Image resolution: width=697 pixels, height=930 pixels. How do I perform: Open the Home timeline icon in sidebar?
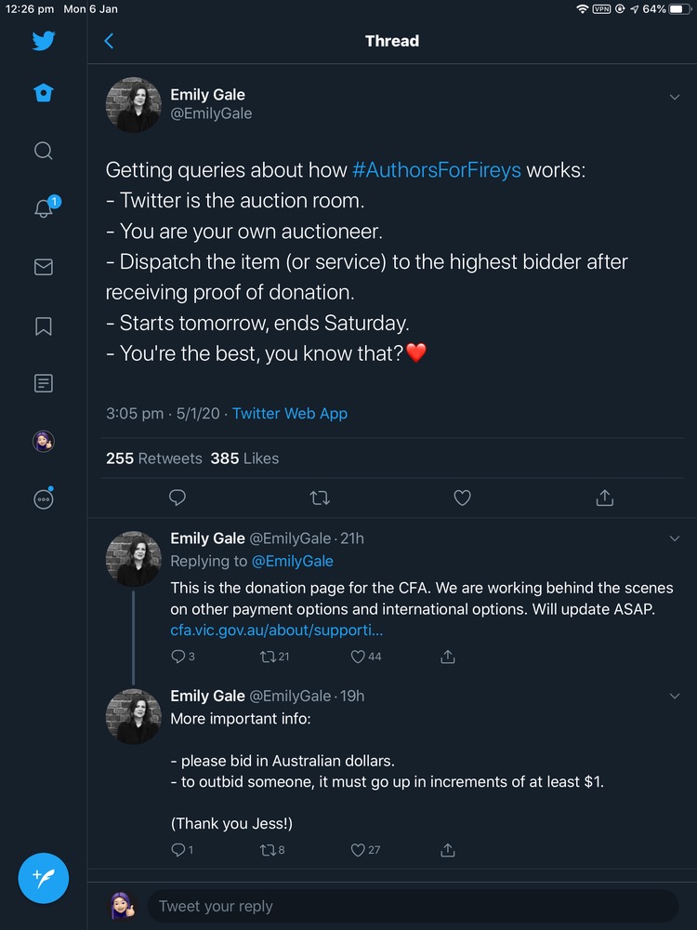(44, 93)
